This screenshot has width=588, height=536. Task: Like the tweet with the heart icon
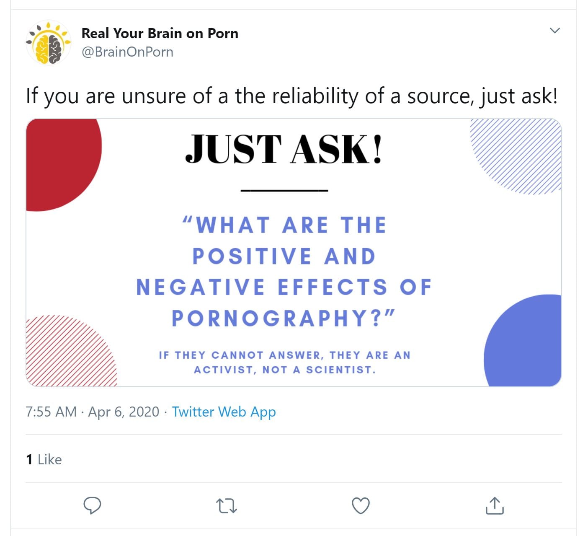click(361, 505)
